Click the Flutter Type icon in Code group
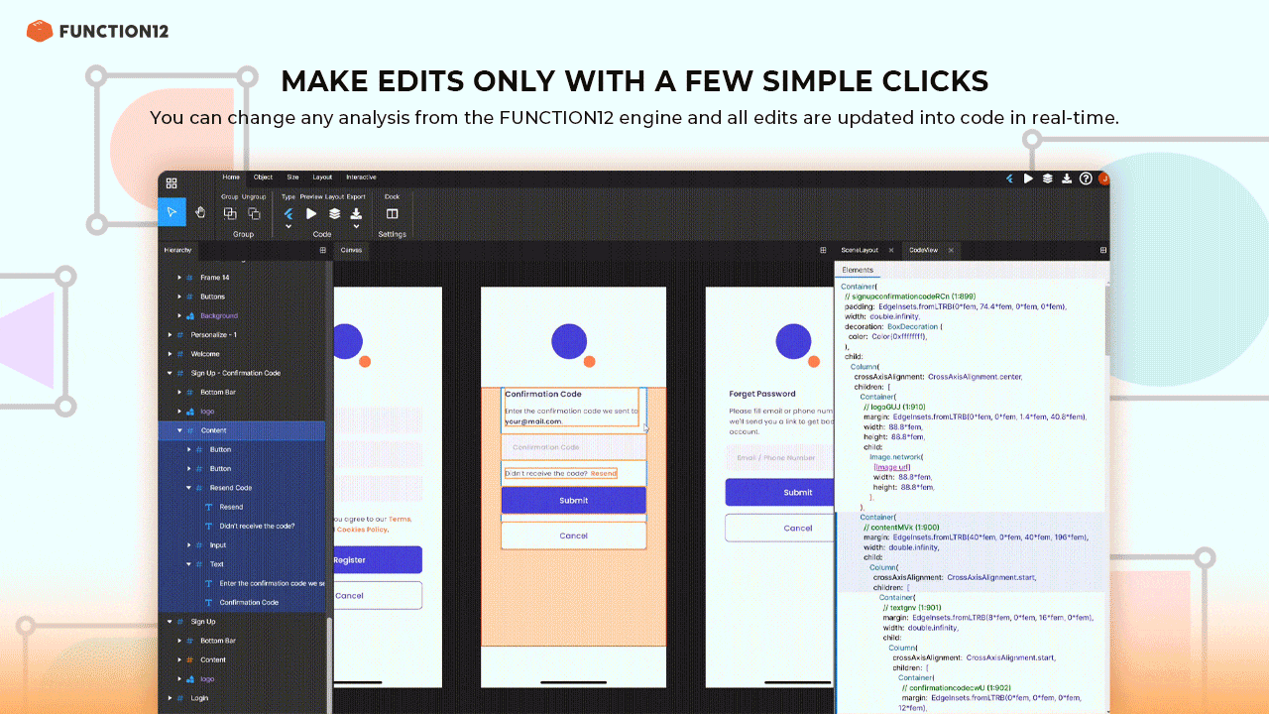The image size is (1269, 714). [288, 213]
